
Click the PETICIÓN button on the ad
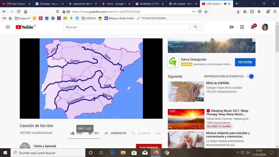(x=245, y=62)
